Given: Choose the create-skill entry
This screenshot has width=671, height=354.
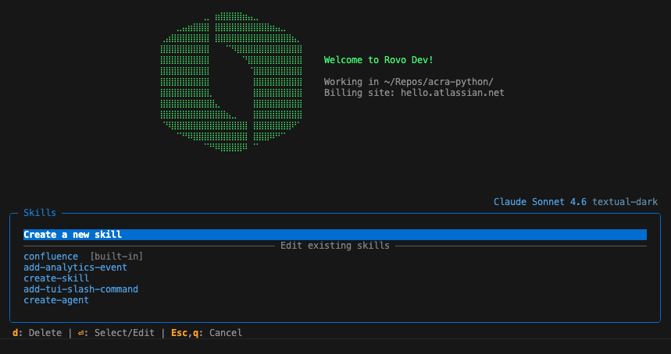Looking at the screenshot, I should point(56,278).
